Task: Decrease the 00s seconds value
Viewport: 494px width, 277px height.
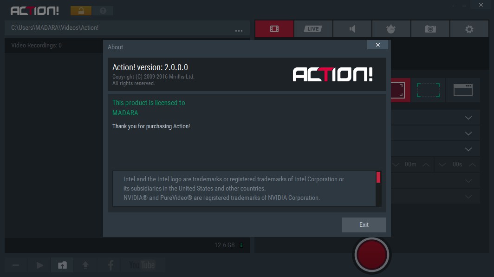Action: coord(442,165)
